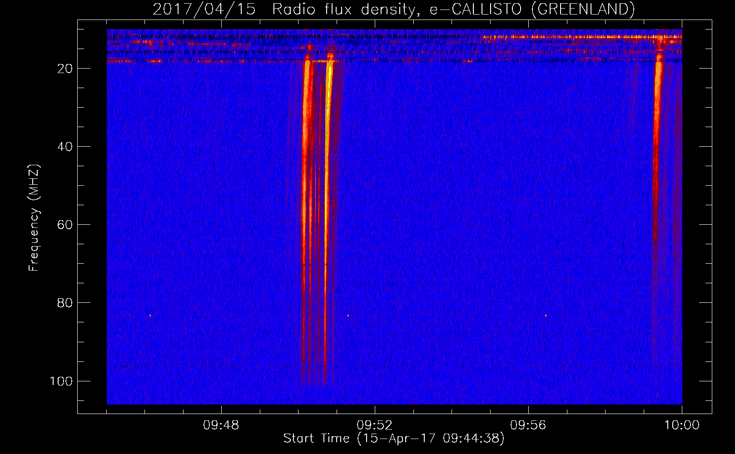Click the 09:52 time tick label
This screenshot has width=735, height=454.
[375, 425]
